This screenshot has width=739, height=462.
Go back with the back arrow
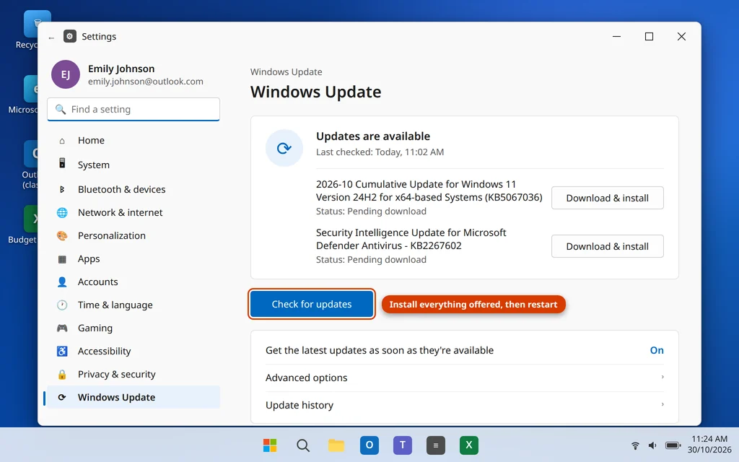tap(51, 38)
